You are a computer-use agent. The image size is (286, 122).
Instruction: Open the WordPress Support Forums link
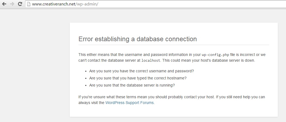129,103
